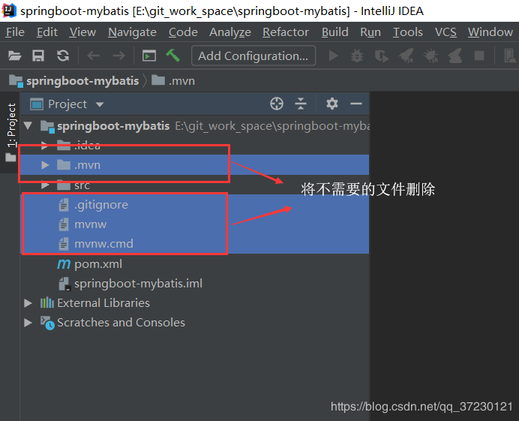
Task: Click the pom.xml Maven m icon
Action: point(64,264)
